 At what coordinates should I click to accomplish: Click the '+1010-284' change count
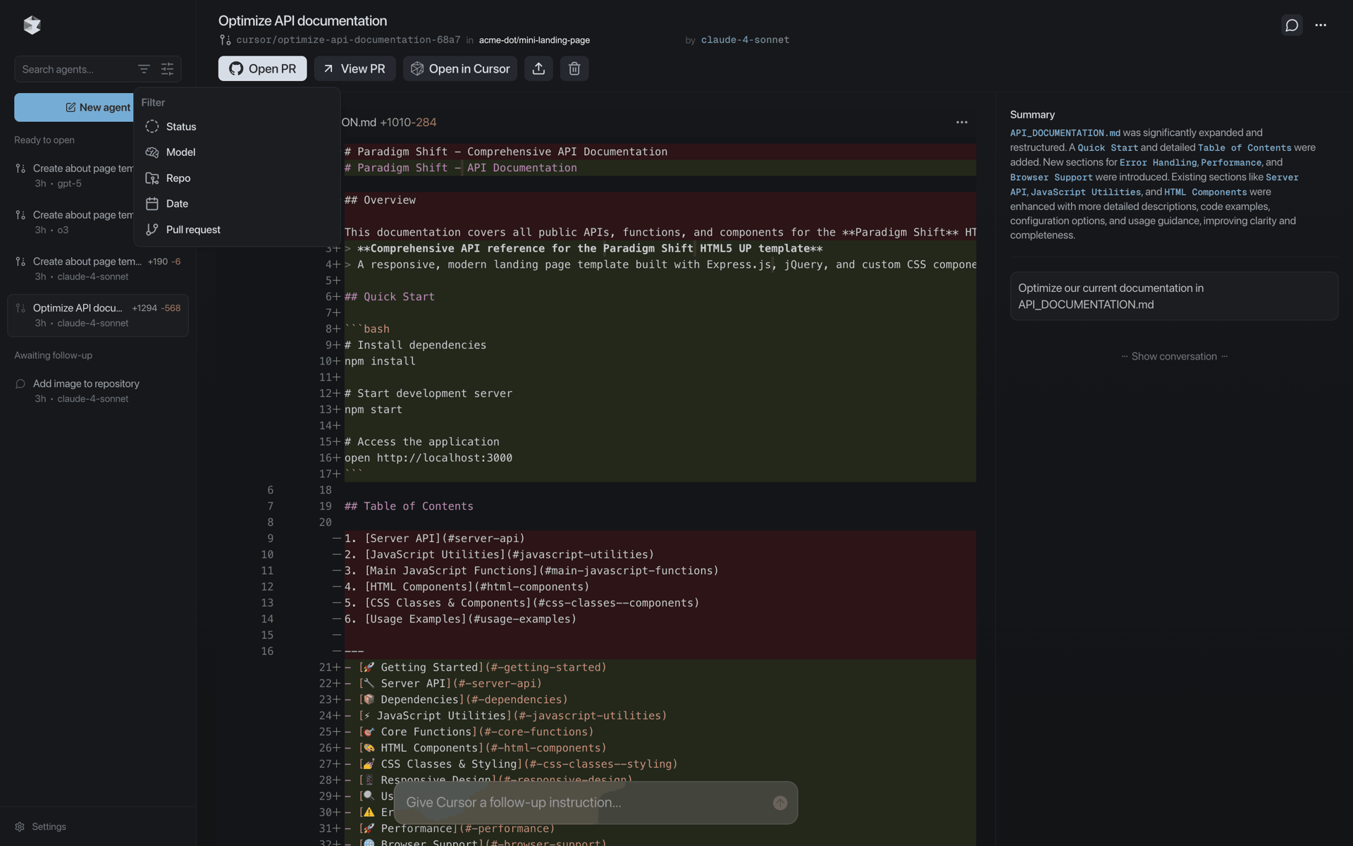[408, 123]
